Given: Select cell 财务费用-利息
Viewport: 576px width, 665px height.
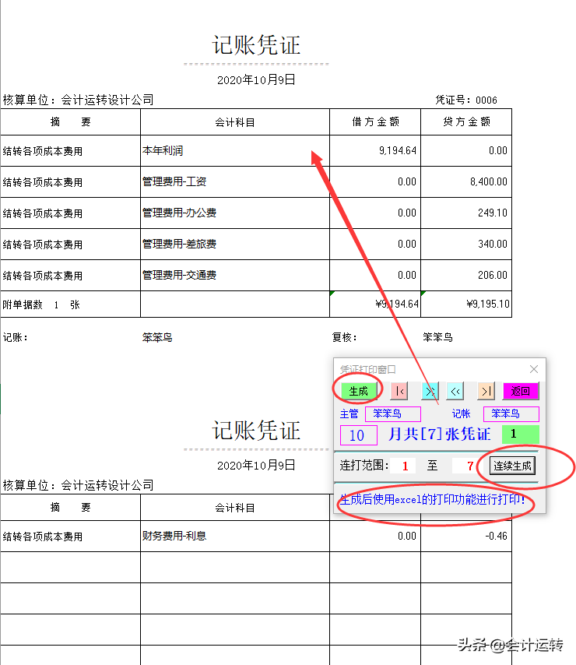Looking at the screenshot, I should point(235,536).
